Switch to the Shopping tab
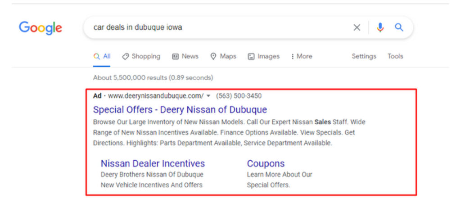 click(141, 56)
